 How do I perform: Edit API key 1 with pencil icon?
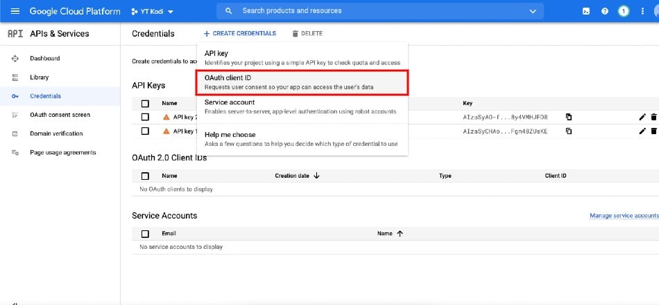pyautogui.click(x=642, y=131)
